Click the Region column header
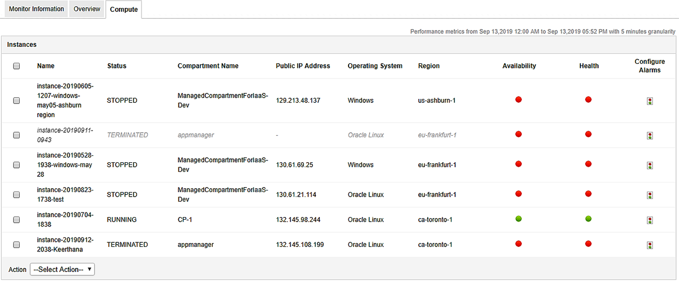This screenshot has height=282, width=679. tap(428, 66)
